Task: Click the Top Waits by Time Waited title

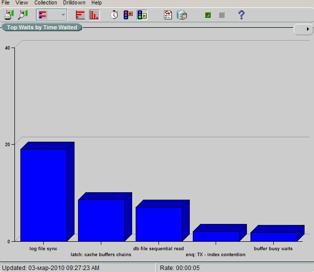Action: point(42,27)
